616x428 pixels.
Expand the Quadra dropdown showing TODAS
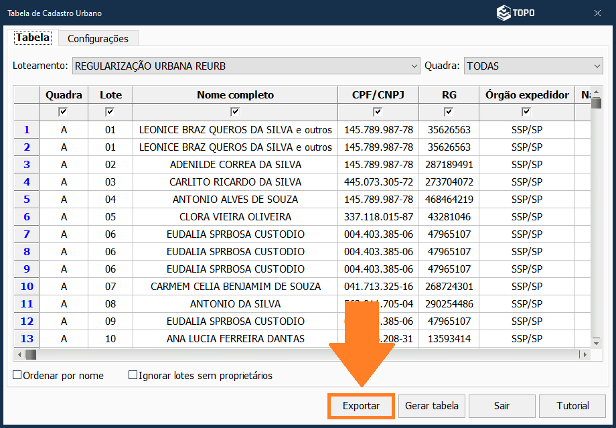pyautogui.click(x=597, y=66)
